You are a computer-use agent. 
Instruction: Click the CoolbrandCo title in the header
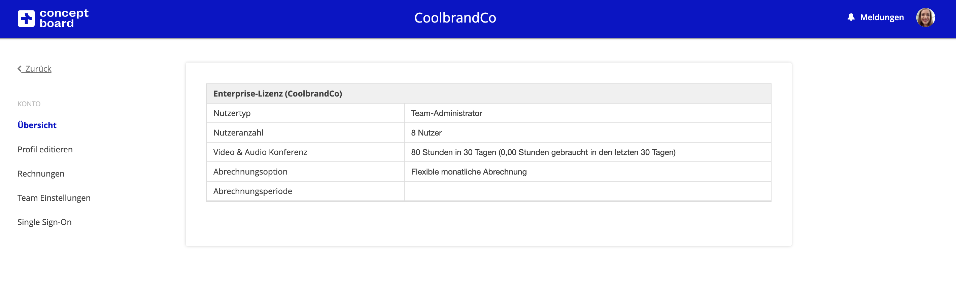click(455, 17)
